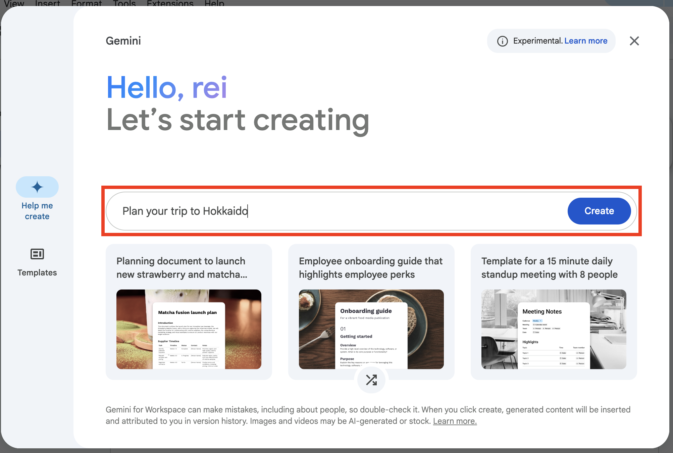
Task: Open the View menu
Action: pyautogui.click(x=14, y=4)
